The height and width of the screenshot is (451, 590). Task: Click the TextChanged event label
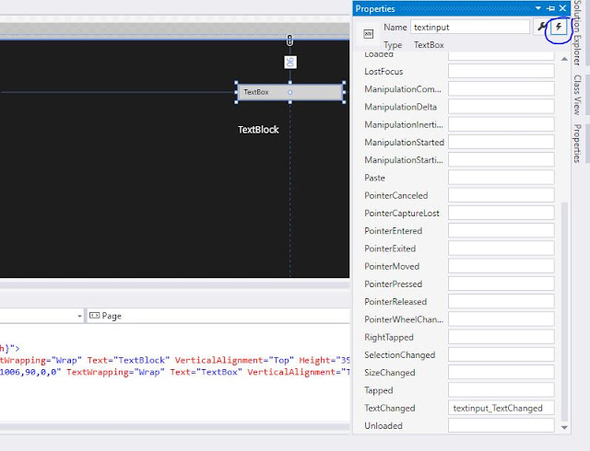[x=390, y=408]
